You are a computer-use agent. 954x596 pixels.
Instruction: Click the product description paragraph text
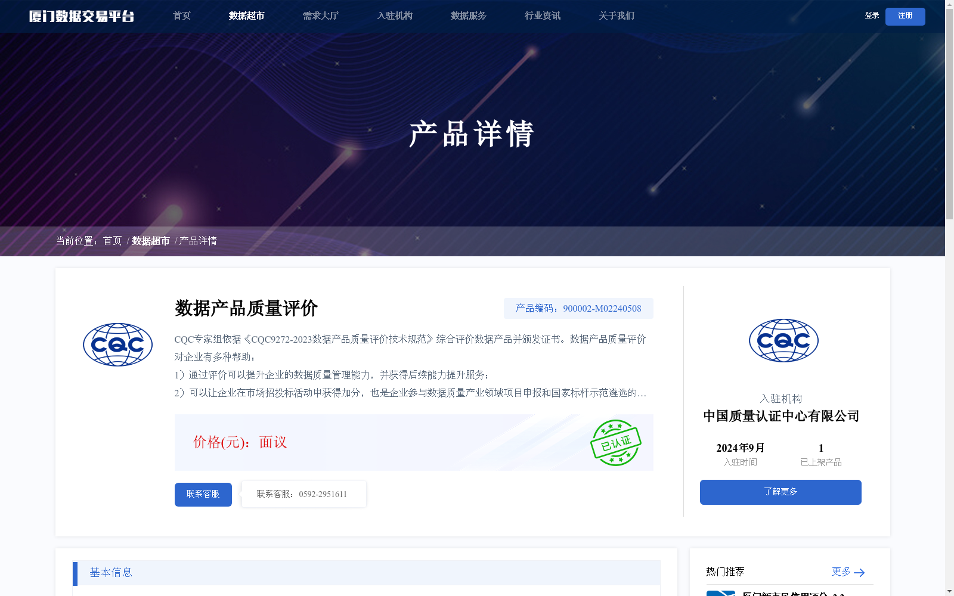coord(411,366)
